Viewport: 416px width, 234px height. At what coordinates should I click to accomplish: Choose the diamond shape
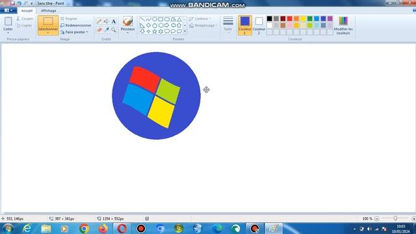(149, 25)
